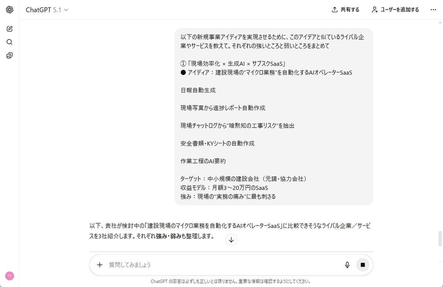443x287 pixels.
Task: Open the sidebar via the ChatGPT logo
Action: pyautogui.click(x=10, y=10)
